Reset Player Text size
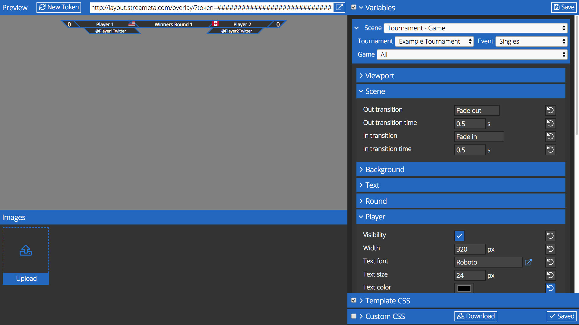Image resolution: width=579 pixels, height=325 pixels. (550, 275)
